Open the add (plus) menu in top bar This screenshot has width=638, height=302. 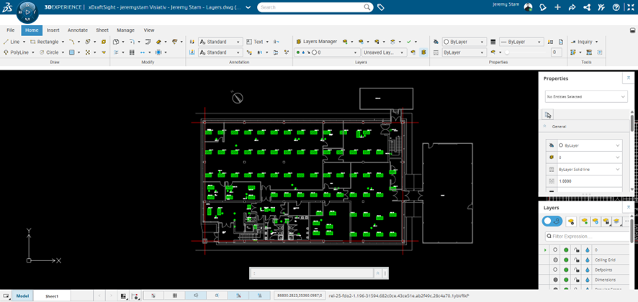click(557, 7)
